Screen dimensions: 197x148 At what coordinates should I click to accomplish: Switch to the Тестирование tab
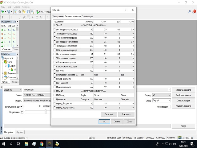pos(58,16)
